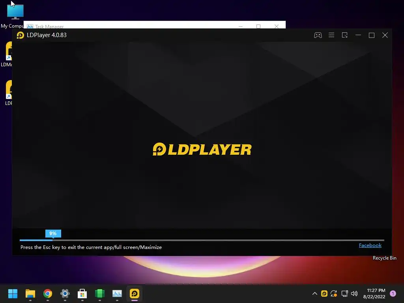The width and height of the screenshot is (404, 303).
Task: Click the LDPlayer taskbar icon
Action: tap(135, 294)
